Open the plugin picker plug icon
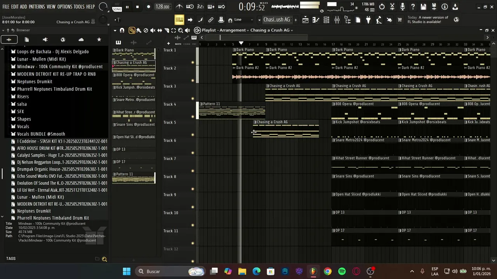This screenshot has width=497, height=279. (x=368, y=20)
